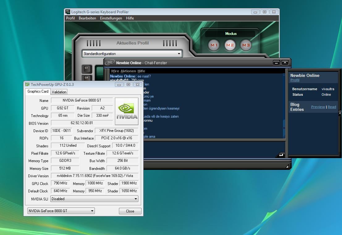This screenshot has height=235, width=342.
Task: Open the Hilfe menu in the chat window
Action: [141, 71]
